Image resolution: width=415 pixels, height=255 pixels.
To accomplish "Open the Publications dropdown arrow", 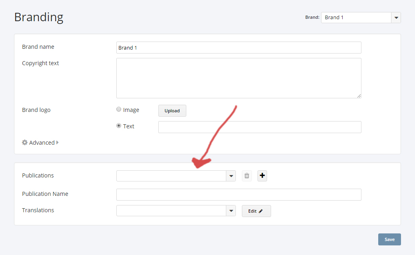I will (x=231, y=176).
